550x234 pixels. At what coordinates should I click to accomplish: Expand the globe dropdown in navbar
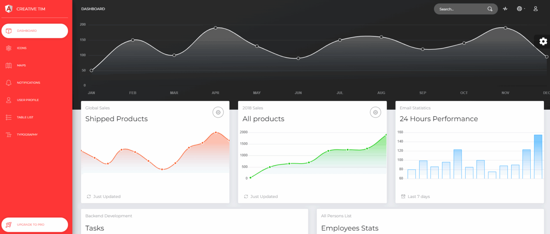click(x=521, y=9)
